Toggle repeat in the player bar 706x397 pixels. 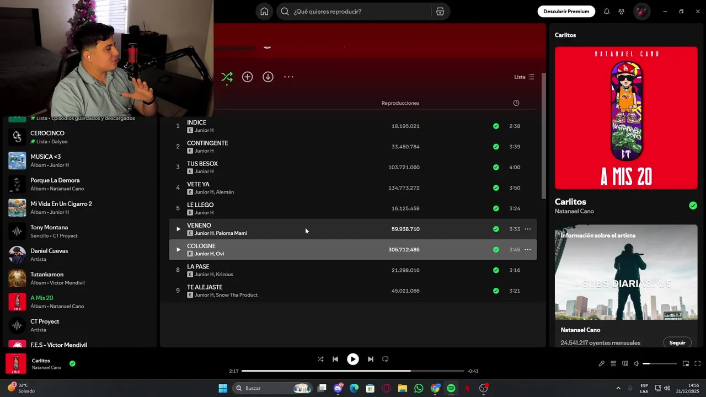coord(386,359)
